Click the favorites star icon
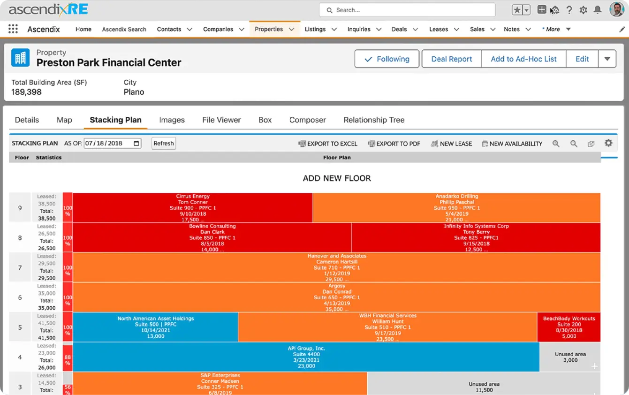This screenshot has width=629, height=395. click(x=517, y=10)
